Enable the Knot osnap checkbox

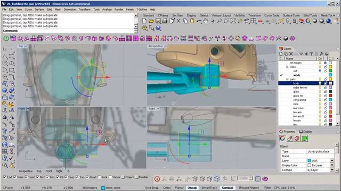99,177
